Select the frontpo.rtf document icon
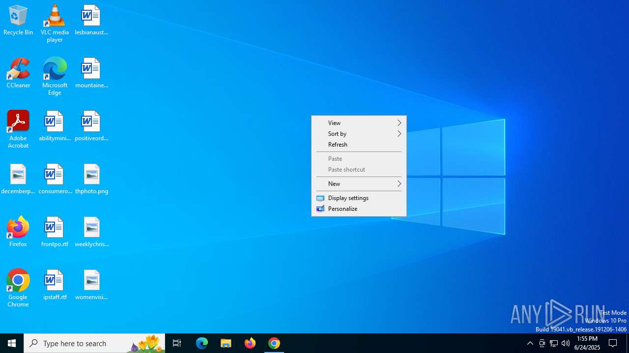The image size is (629, 353). (55, 232)
